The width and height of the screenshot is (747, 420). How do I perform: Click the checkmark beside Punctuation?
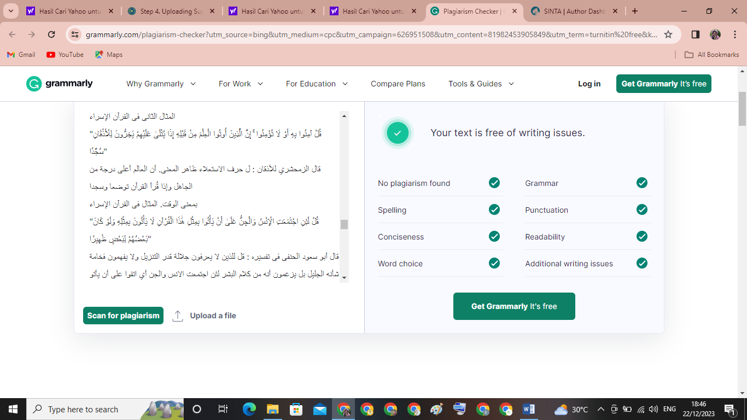[642, 209]
